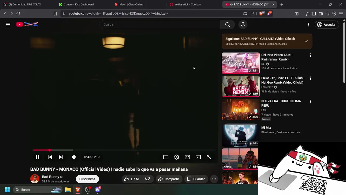Open options for the Nat Geo Remix video
346x195 pixels.
(310, 78)
